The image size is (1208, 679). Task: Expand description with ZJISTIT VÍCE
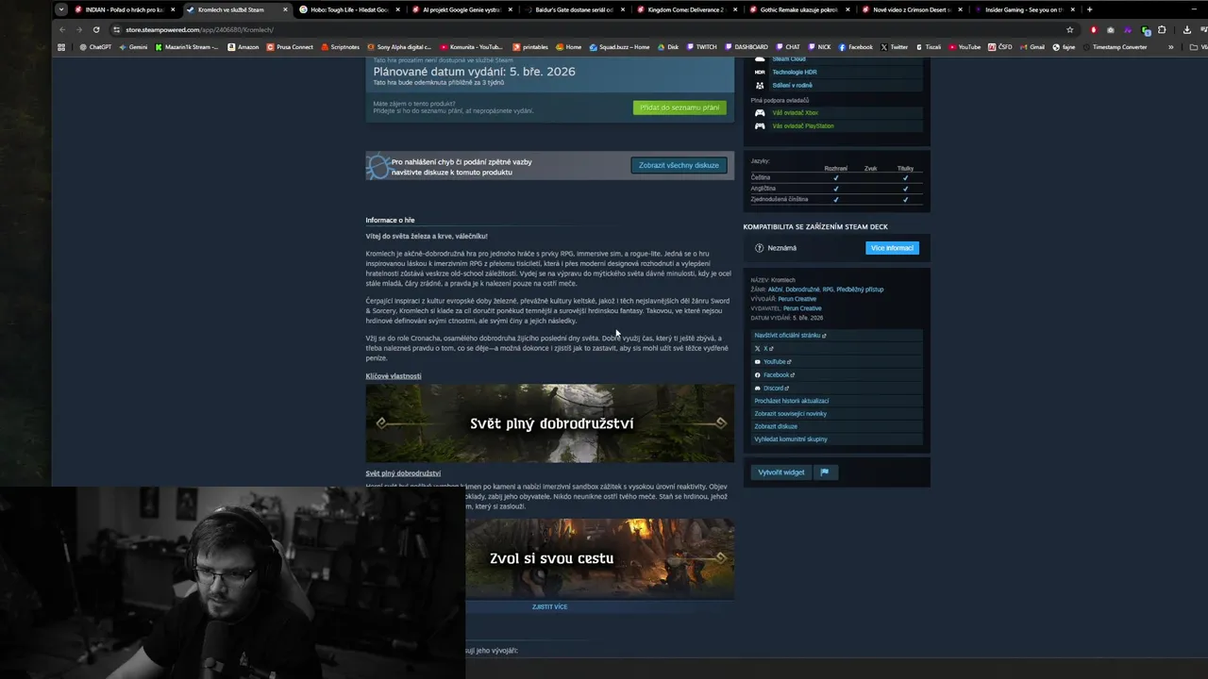pyautogui.click(x=550, y=607)
